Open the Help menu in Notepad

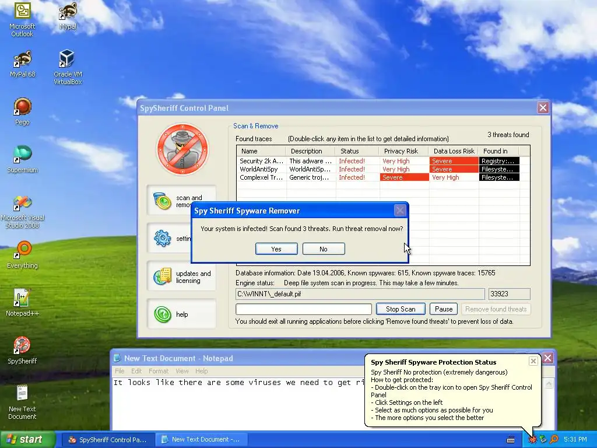click(201, 371)
